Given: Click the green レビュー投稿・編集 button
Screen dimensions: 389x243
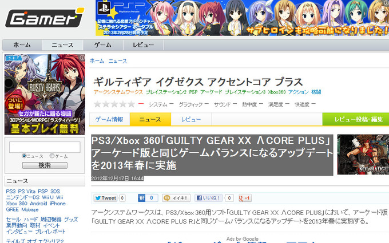Looking at the screenshot, I should [x=356, y=119].
